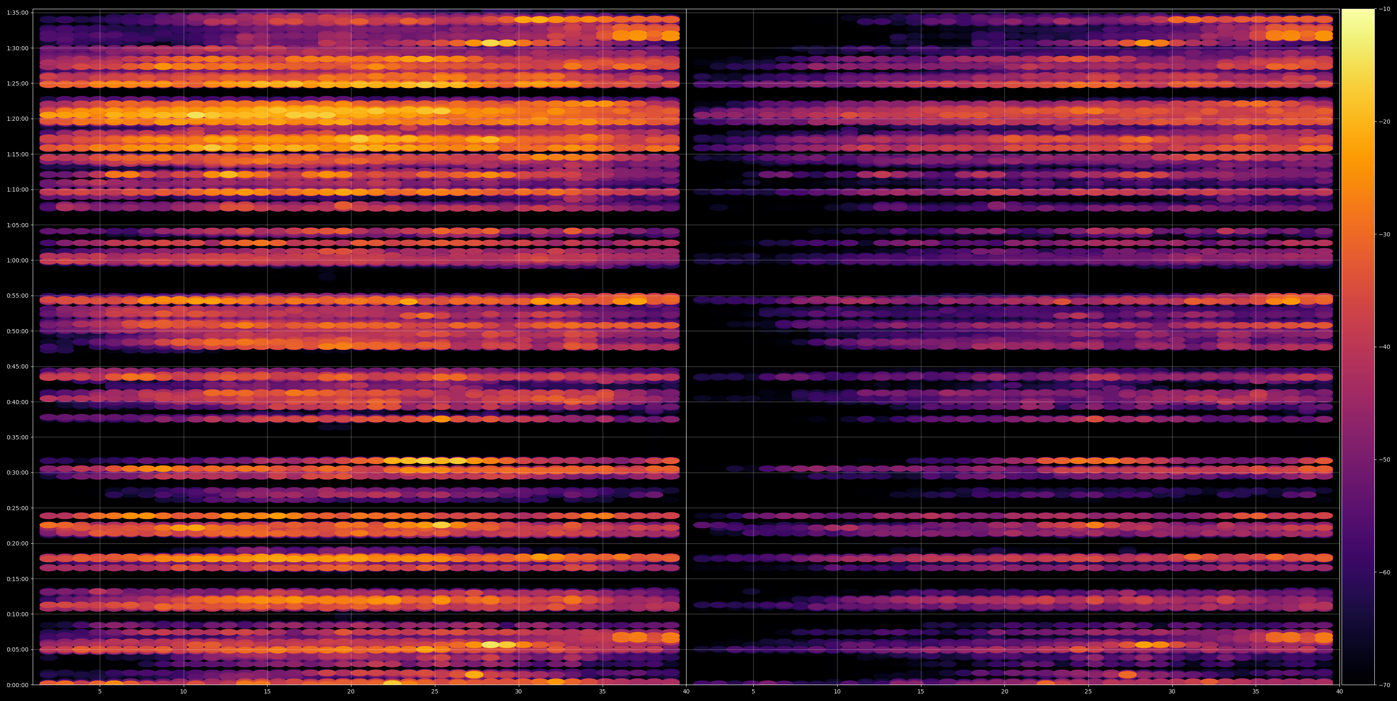Click the 1:35:00 time axis label
The height and width of the screenshot is (701, 1397).
(17, 13)
